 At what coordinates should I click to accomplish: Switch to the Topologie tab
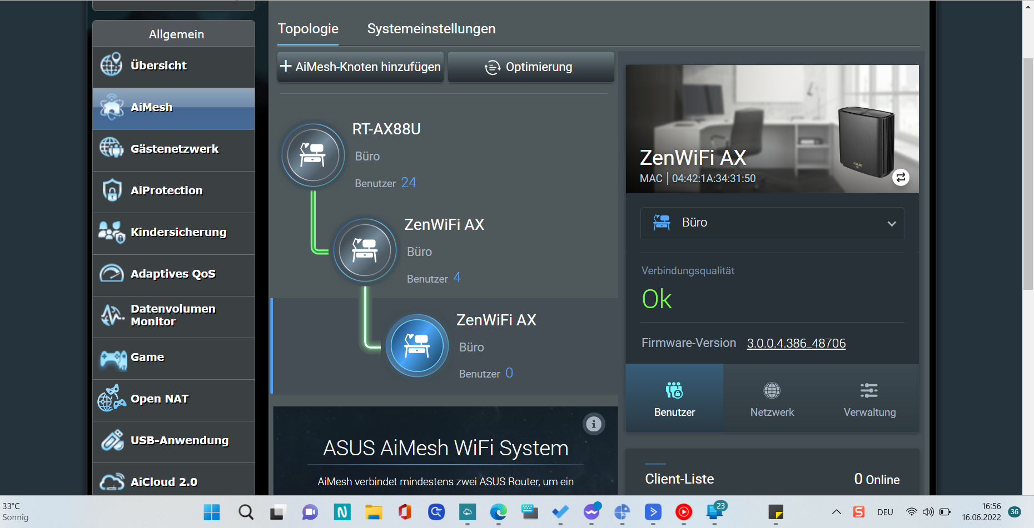(x=308, y=29)
